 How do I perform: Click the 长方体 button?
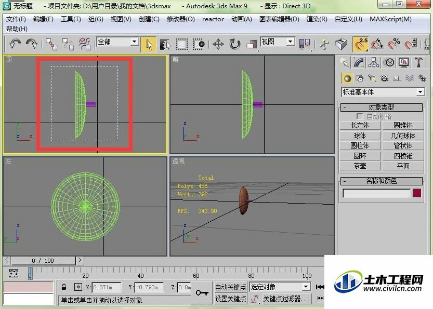(x=360, y=125)
